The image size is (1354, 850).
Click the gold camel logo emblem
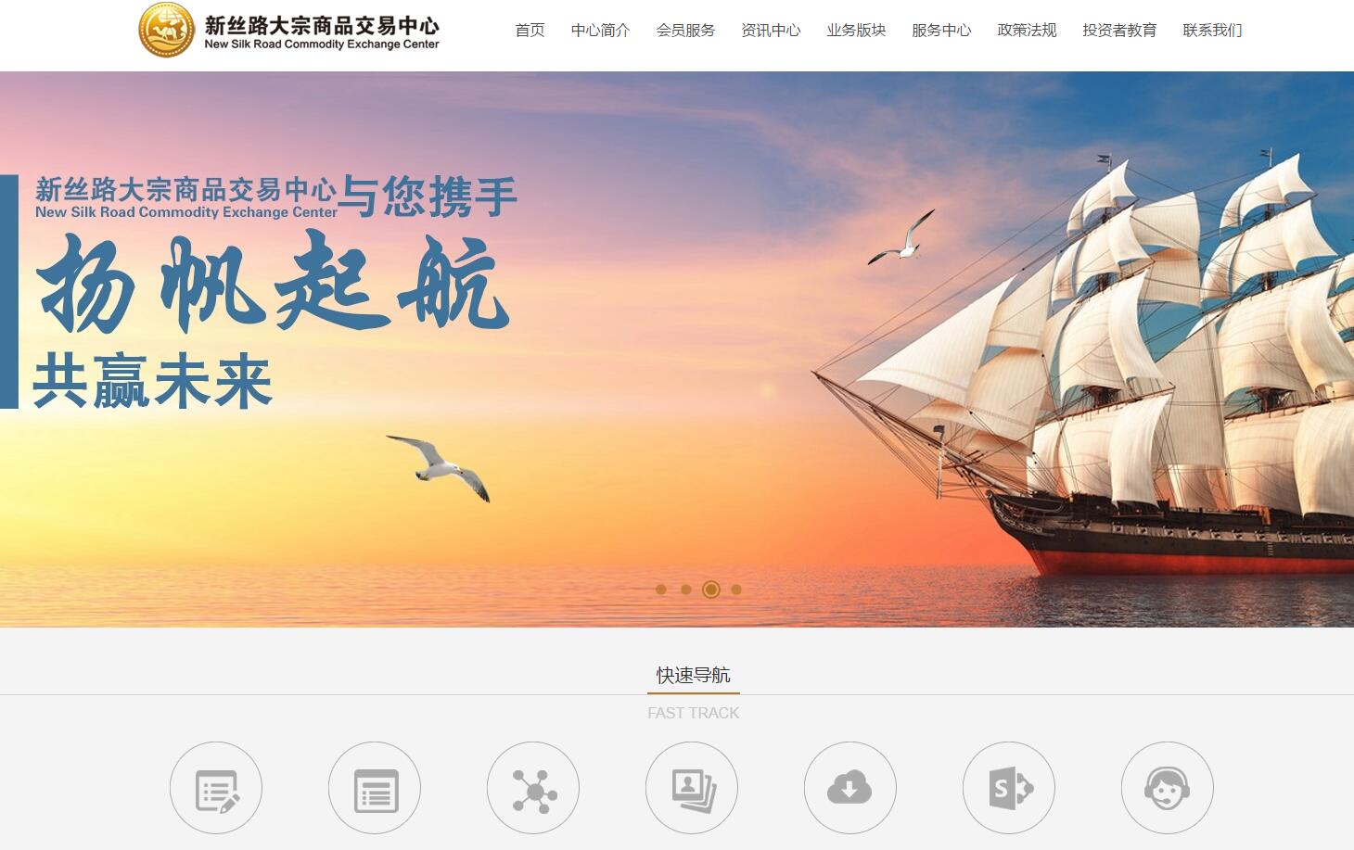[167, 30]
